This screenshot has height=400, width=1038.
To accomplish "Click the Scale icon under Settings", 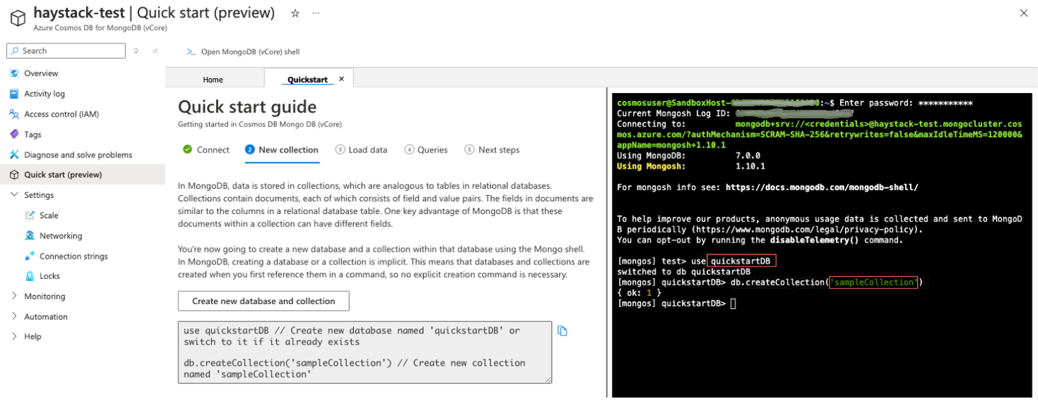I will tap(29, 215).
